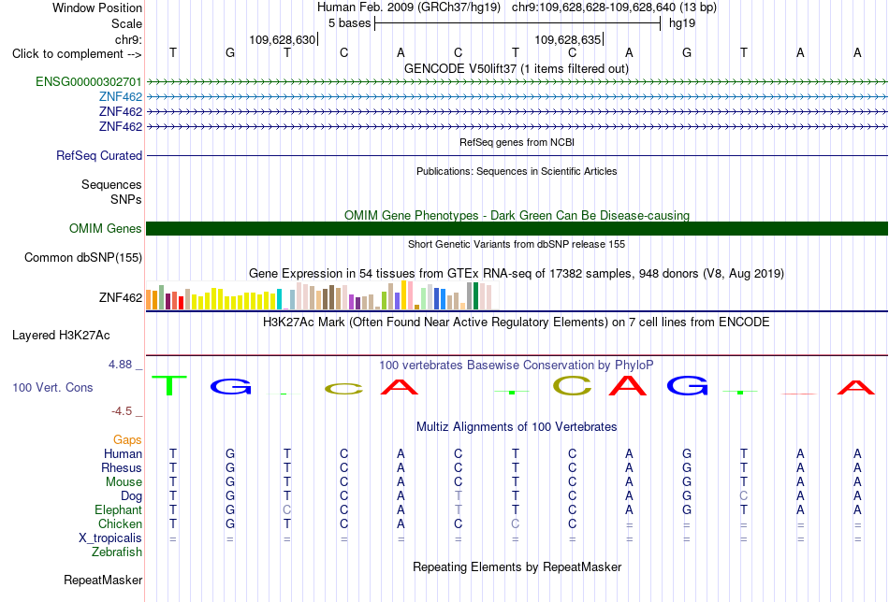Screen dimensions: 889x602
Task: Open 'Short Genetic Variants from dbSNP' title
Action: point(517,244)
